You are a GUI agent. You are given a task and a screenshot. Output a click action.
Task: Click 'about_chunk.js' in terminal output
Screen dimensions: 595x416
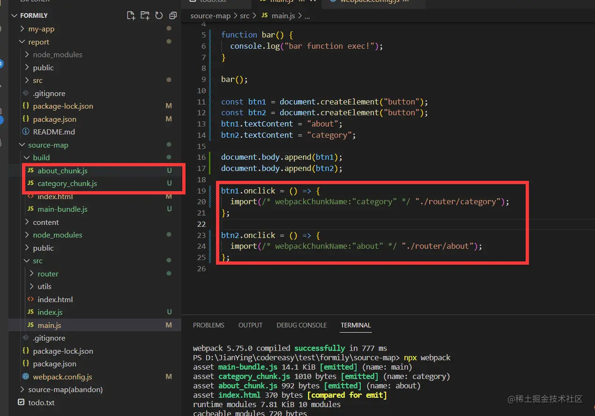[248, 386]
